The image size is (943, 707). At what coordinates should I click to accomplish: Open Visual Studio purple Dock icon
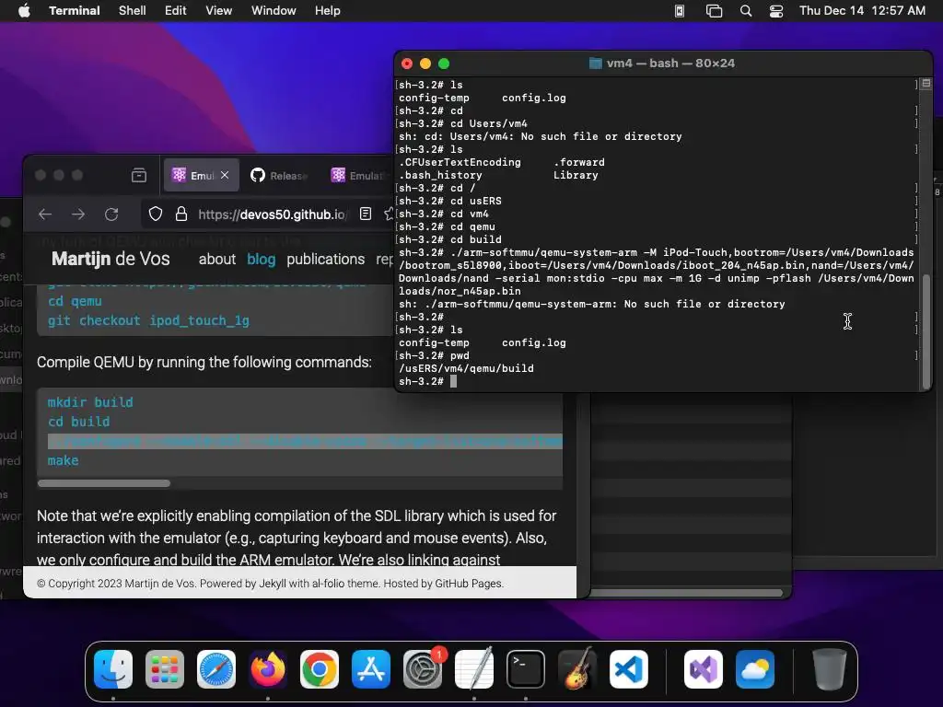pos(704,669)
